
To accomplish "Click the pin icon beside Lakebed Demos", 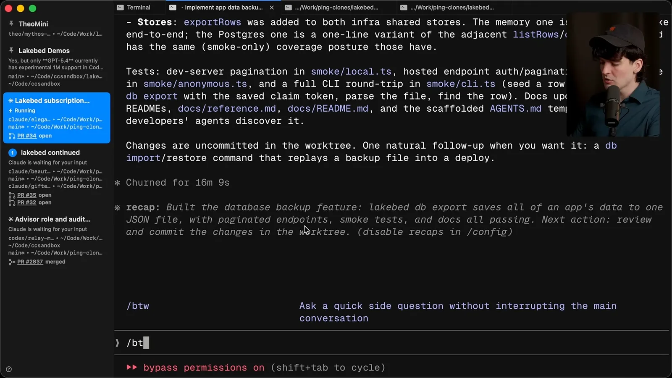I will 11,50.
